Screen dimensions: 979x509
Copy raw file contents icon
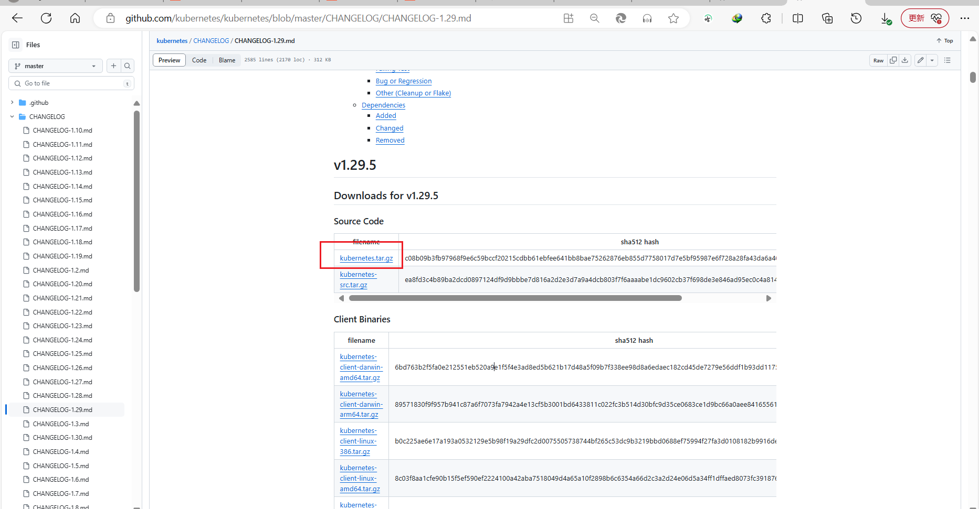(x=893, y=60)
